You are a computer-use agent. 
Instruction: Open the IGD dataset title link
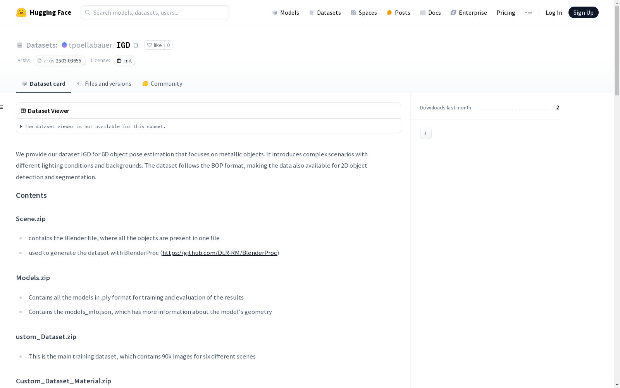click(x=123, y=45)
